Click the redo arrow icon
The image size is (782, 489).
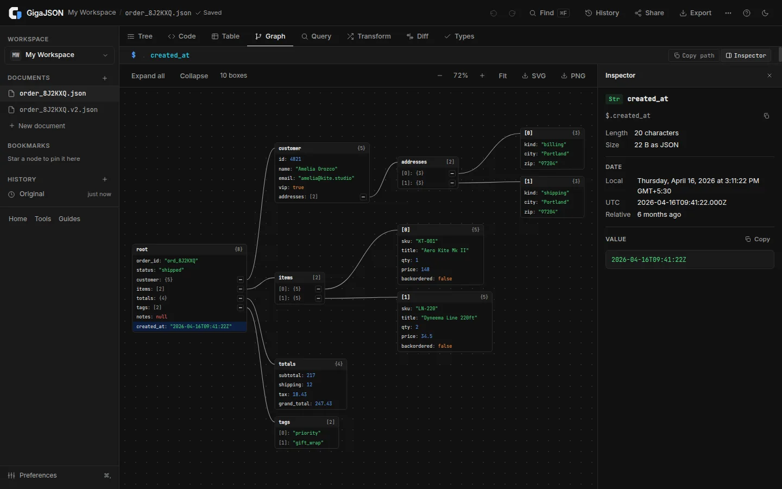click(x=512, y=13)
